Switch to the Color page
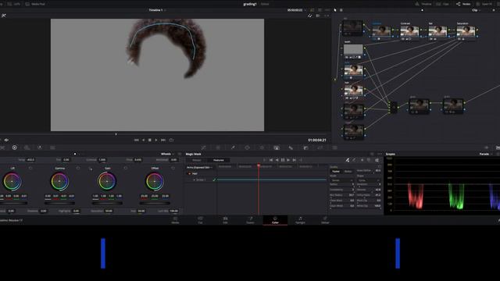 click(x=275, y=220)
